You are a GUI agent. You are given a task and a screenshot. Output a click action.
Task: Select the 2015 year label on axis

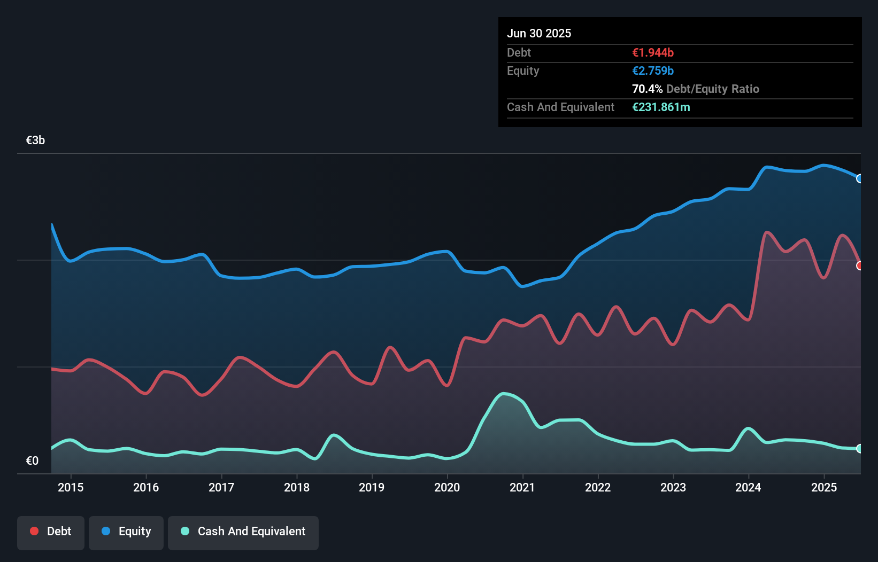[x=71, y=487]
